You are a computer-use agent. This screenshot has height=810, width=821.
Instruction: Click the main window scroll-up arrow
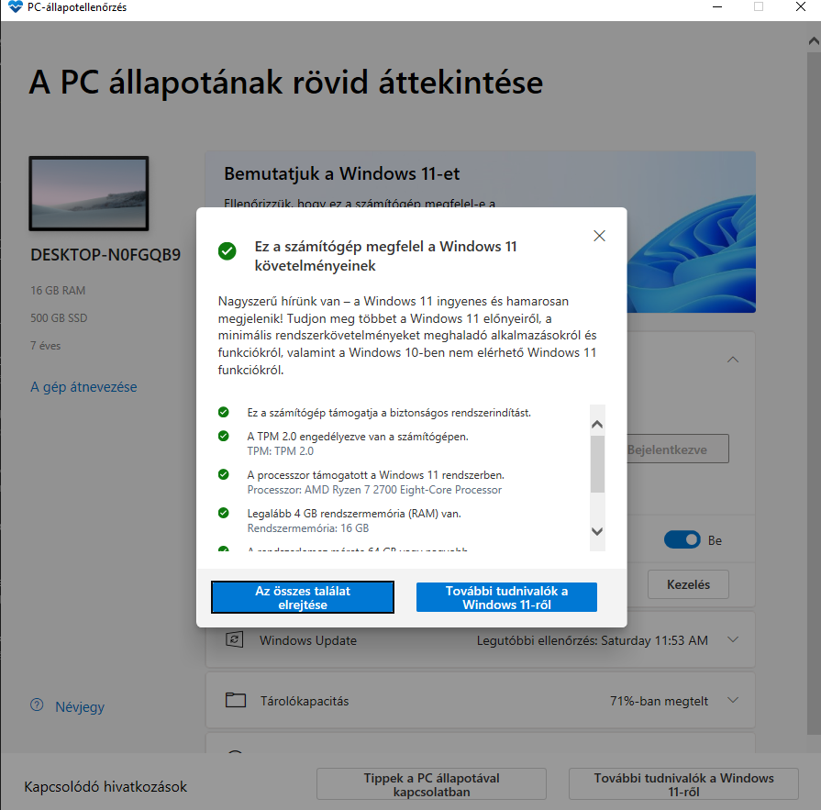[x=814, y=41]
